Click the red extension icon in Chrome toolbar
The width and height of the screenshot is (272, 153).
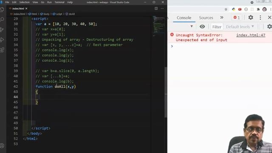pos(240,9)
